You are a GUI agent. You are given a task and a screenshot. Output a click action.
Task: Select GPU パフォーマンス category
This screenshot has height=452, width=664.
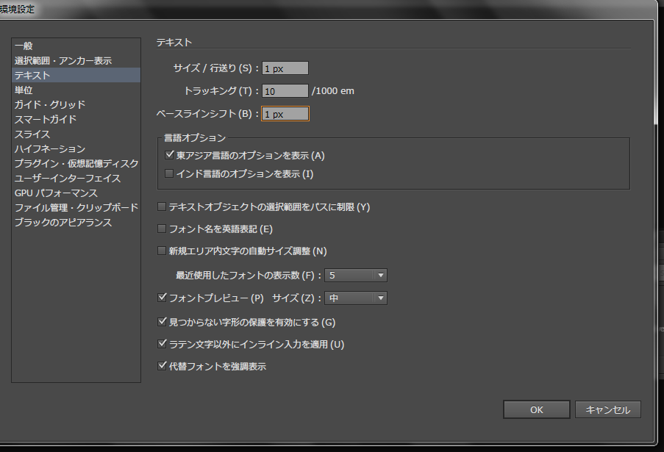pyautogui.click(x=76, y=193)
